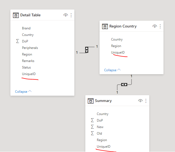Open more options menu for Detail Table

pyautogui.click(x=71, y=15)
